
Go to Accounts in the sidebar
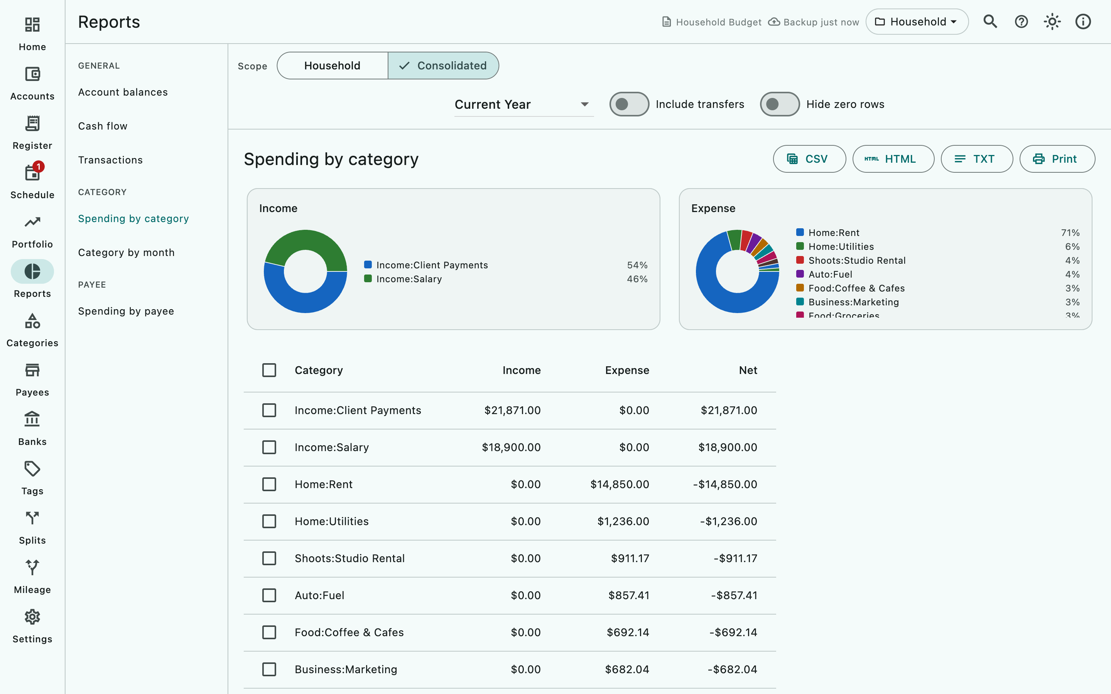(32, 83)
